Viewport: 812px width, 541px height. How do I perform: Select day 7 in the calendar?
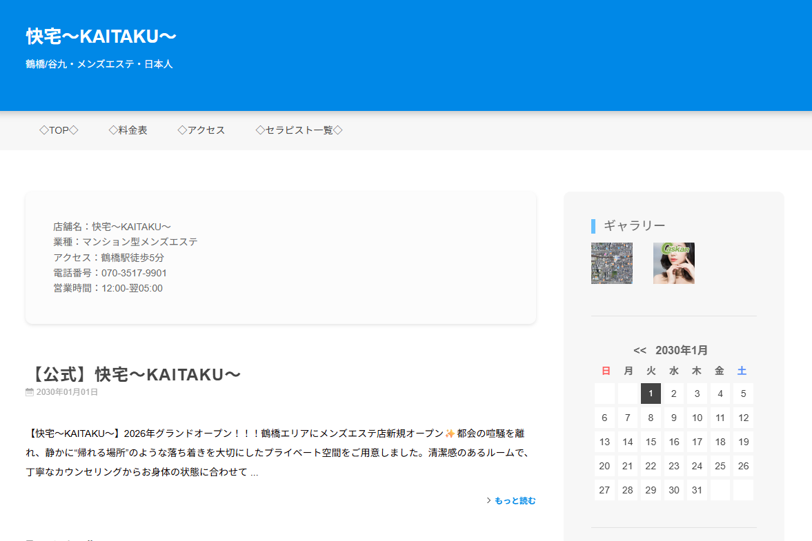tap(628, 418)
